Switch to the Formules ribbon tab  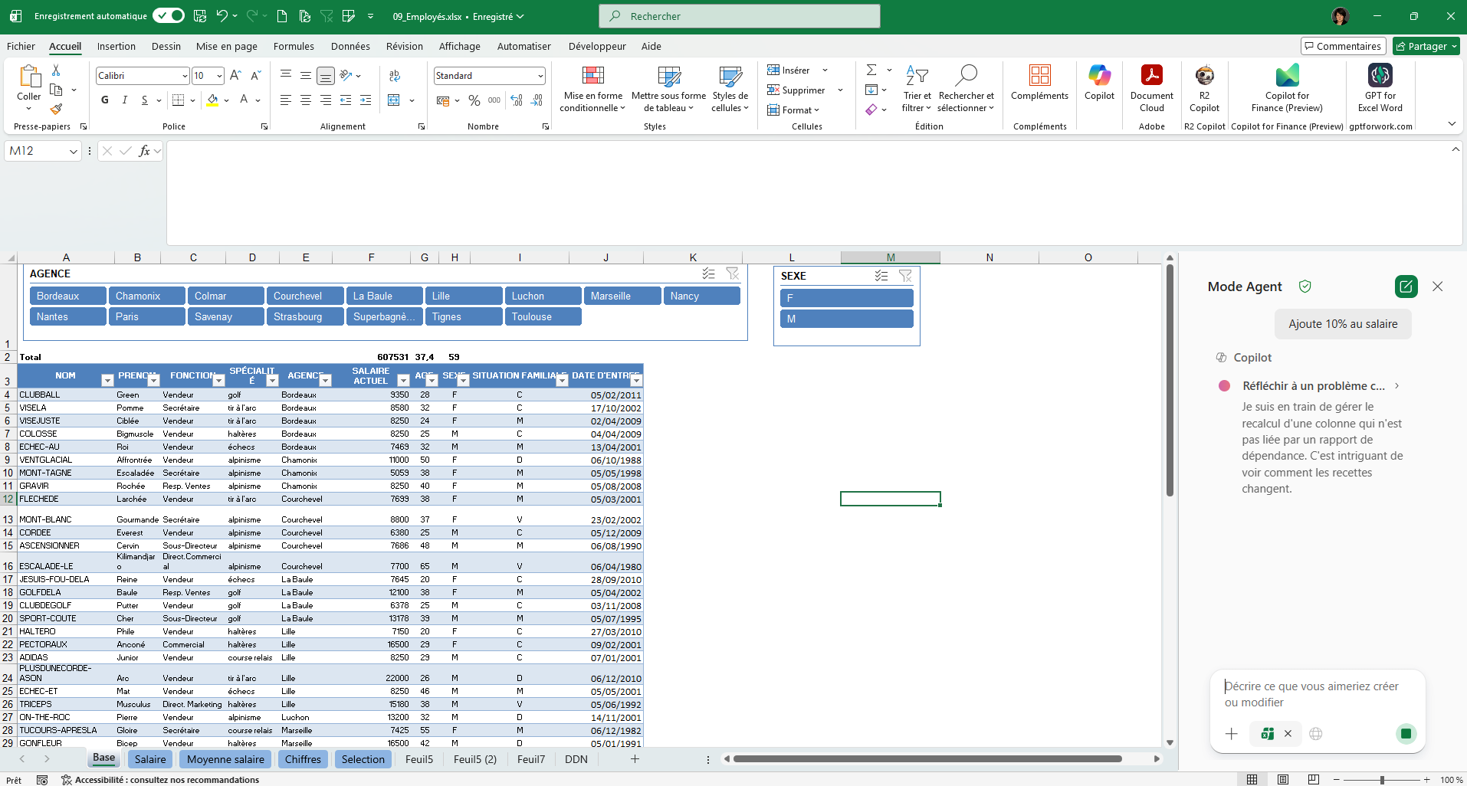click(294, 46)
